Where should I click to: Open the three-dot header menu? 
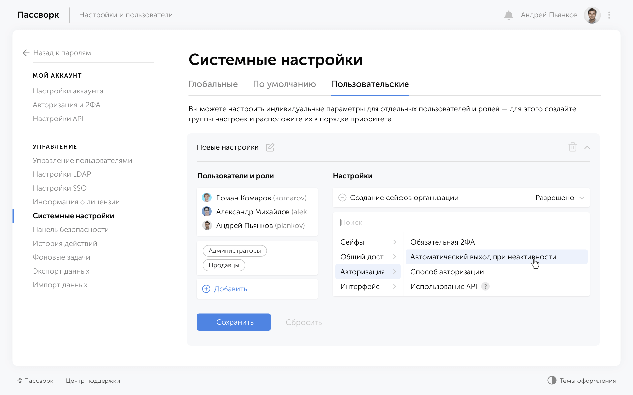[609, 15]
